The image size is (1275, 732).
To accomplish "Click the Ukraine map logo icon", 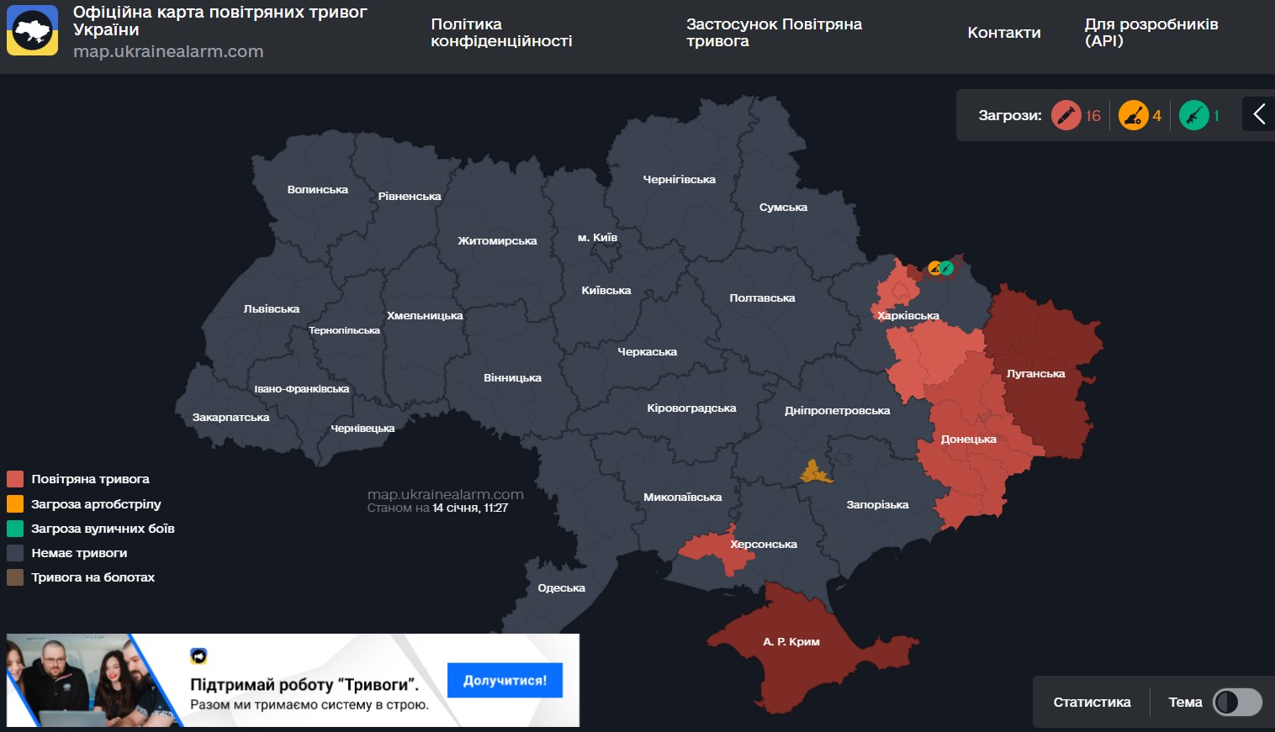I will coord(33,31).
